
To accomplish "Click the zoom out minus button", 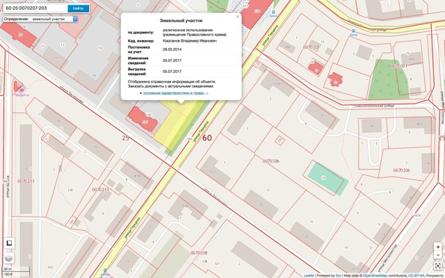I will pos(437,256).
